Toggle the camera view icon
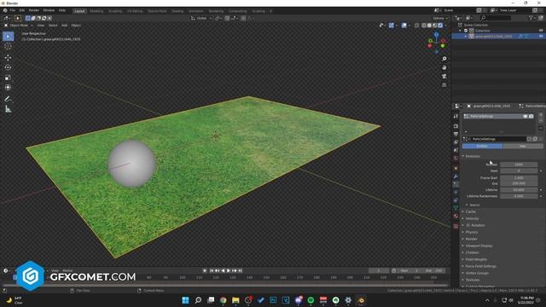 pyautogui.click(x=444, y=76)
